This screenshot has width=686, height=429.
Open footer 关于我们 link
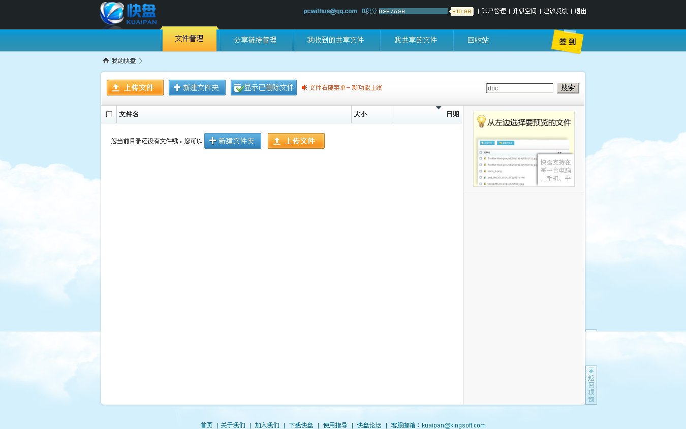(233, 425)
